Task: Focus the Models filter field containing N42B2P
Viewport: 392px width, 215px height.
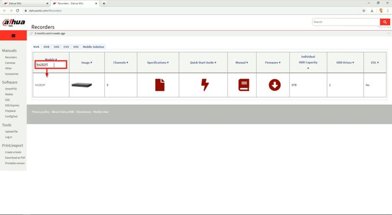Action: pos(51,65)
